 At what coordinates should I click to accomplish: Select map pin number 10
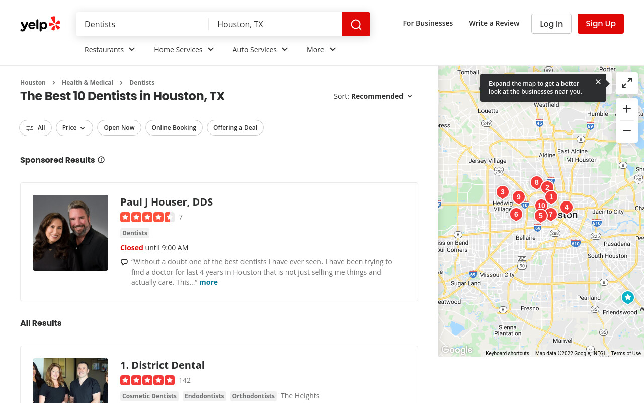tap(541, 205)
